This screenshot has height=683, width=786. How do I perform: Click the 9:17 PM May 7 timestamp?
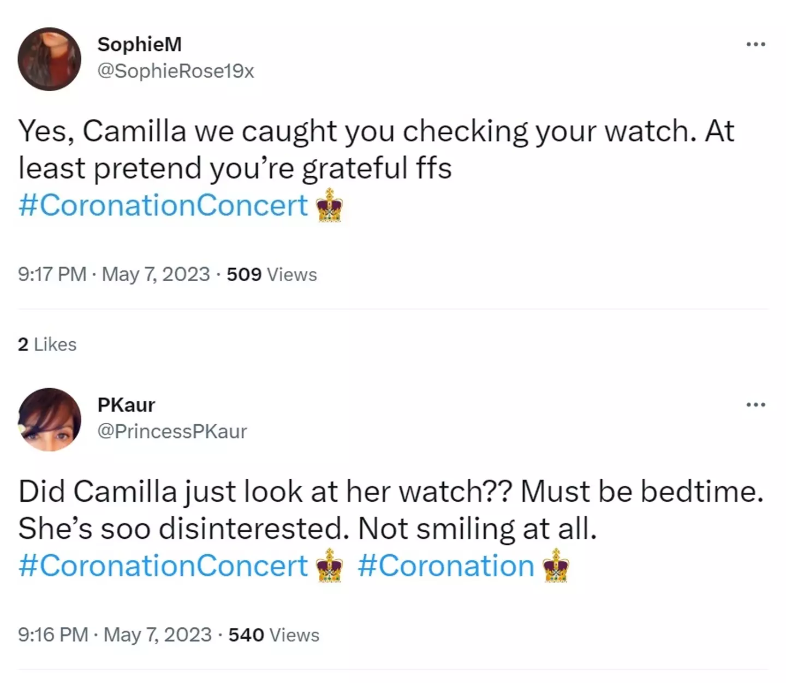112,275
